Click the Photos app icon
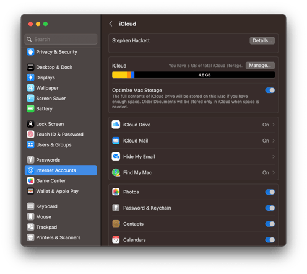Screen dimensions: 307x274 (116, 192)
